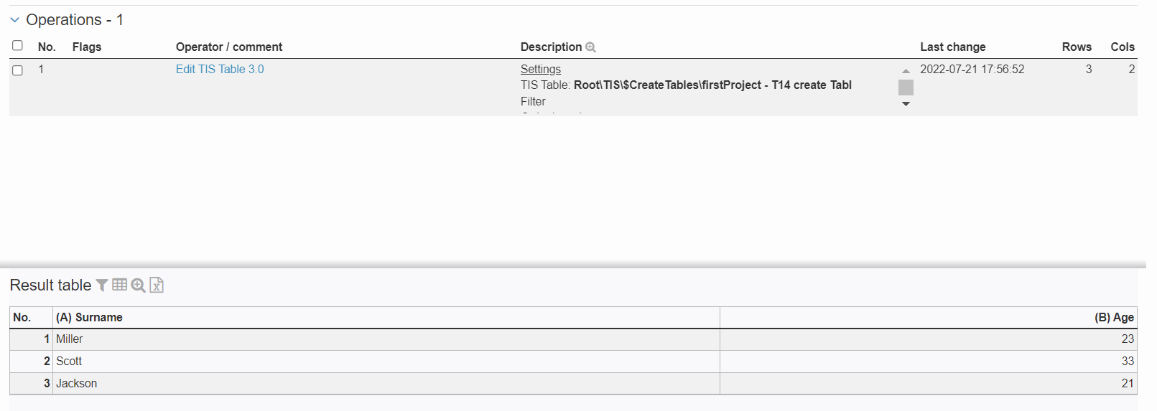Click the Settings link in Description
The image size is (1157, 411).
click(x=540, y=70)
